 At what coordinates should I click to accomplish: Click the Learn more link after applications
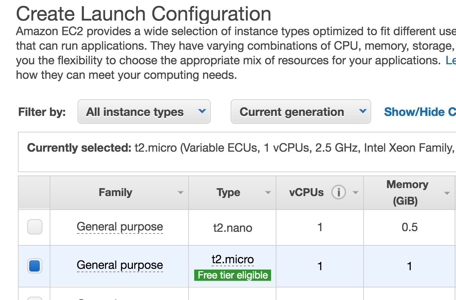point(451,60)
